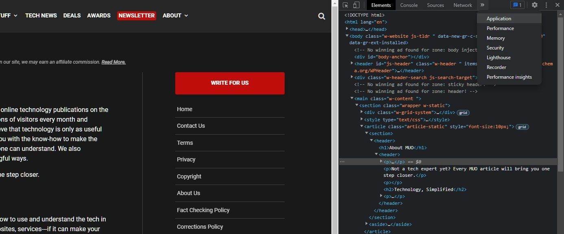564x234 pixels.
Task: Toggle grid badge on article-static element
Action: point(522,127)
